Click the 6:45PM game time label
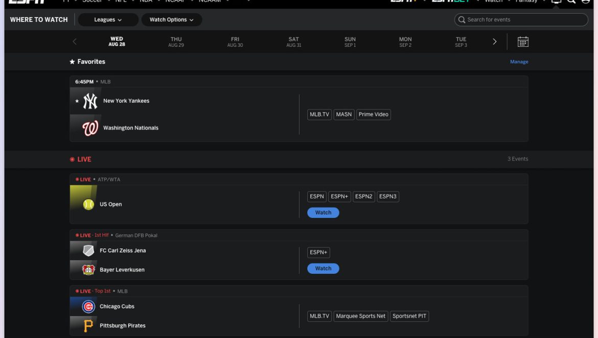598x338 pixels. pos(84,82)
